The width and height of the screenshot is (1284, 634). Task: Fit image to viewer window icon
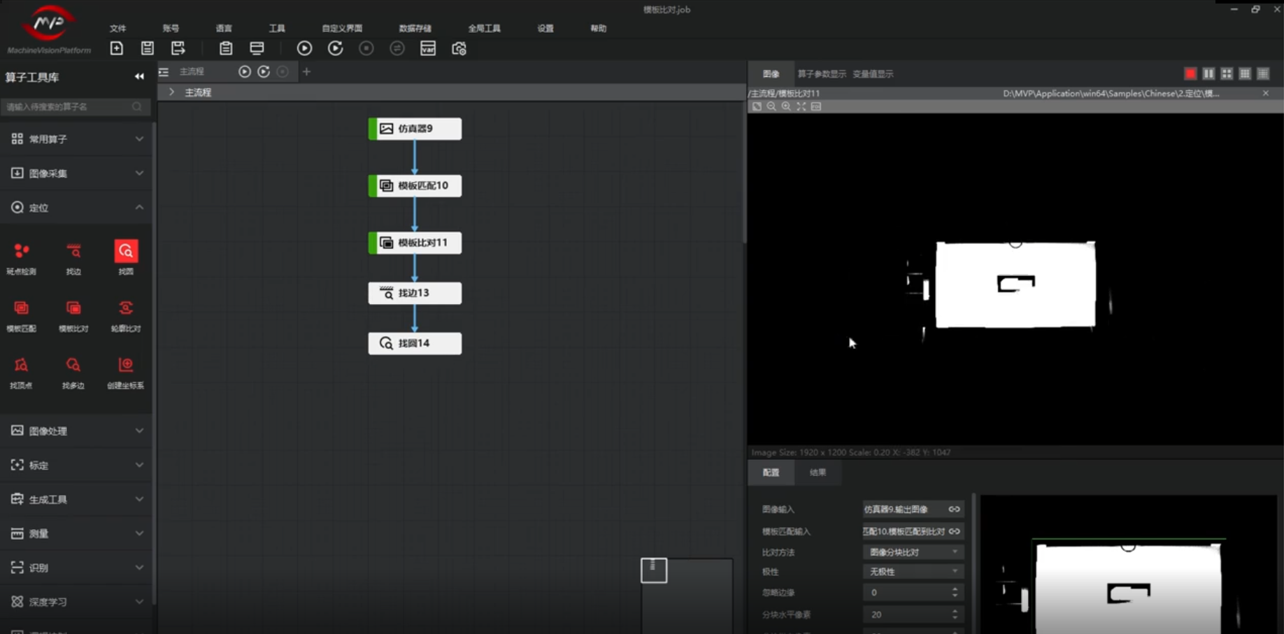801,106
